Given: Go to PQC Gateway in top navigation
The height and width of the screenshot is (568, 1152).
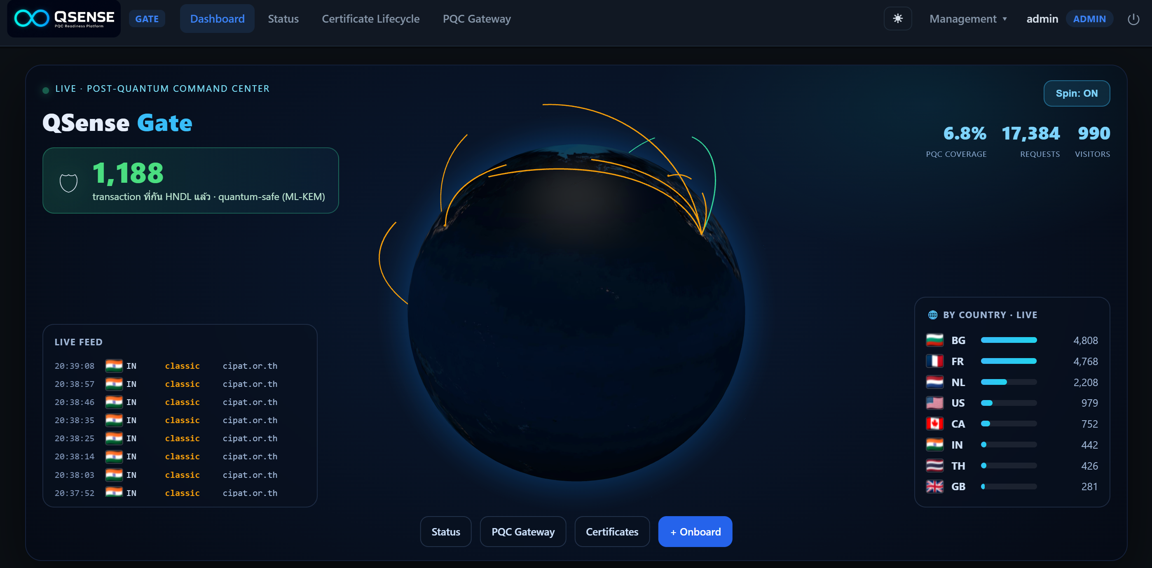Looking at the screenshot, I should 477,19.
